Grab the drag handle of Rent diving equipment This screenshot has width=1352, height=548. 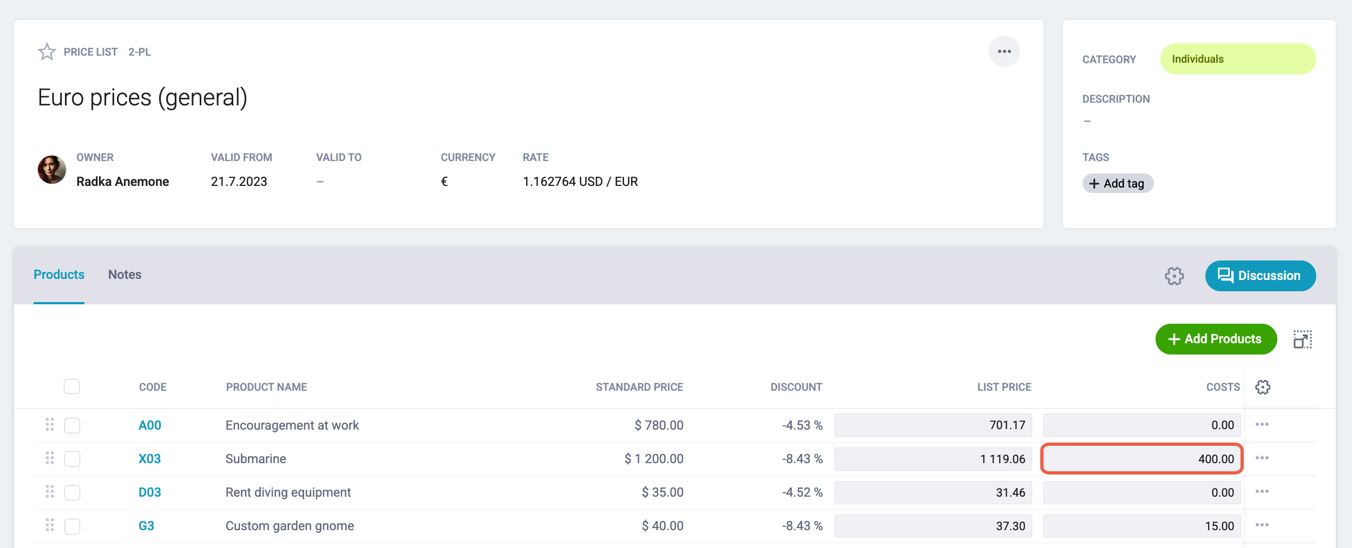coord(50,492)
